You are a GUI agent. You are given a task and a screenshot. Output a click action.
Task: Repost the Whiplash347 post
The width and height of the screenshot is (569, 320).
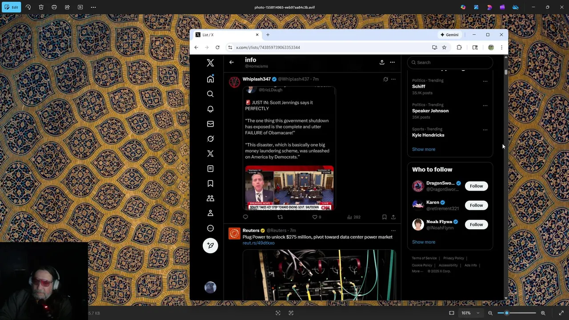280,217
